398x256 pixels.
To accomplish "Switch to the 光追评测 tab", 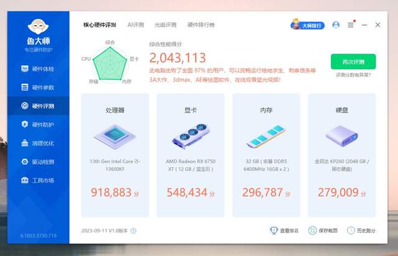I will coord(165,25).
